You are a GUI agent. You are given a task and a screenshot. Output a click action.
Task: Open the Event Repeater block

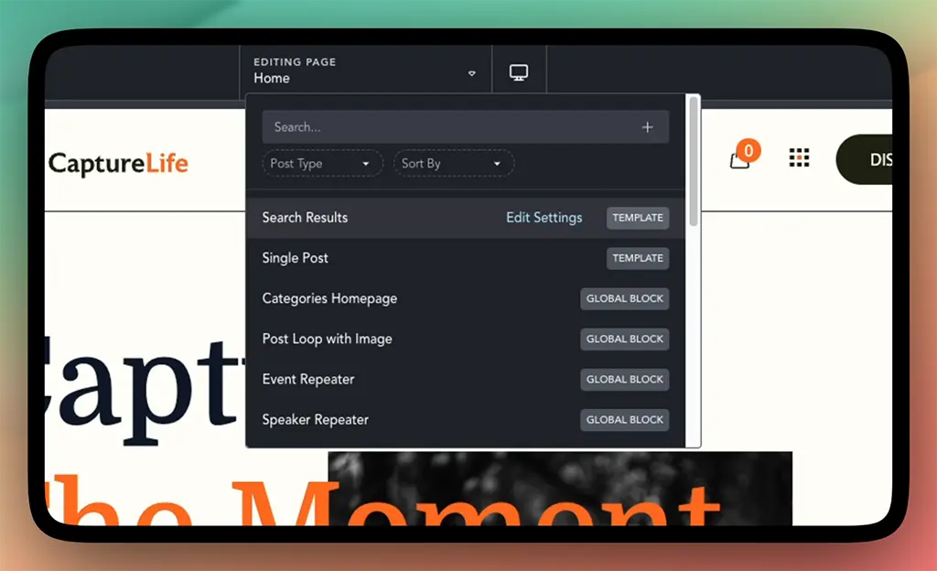click(x=308, y=379)
